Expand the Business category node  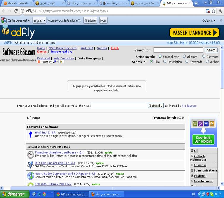pyautogui.click(x=192, y=165)
